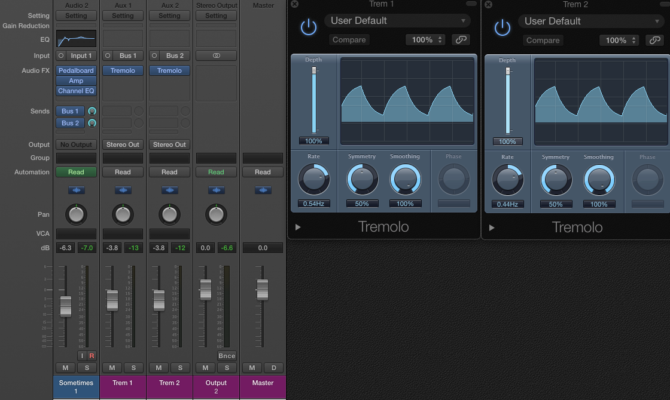Open Setting menu on Aux 2 strip
The image size is (670, 400).
169,16
